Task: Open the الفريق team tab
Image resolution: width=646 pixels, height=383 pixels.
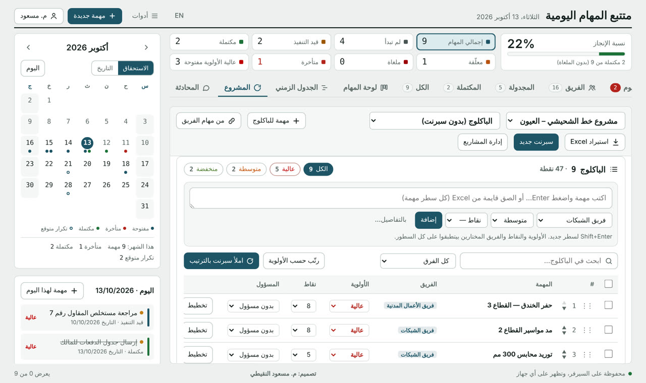Action: (572, 87)
